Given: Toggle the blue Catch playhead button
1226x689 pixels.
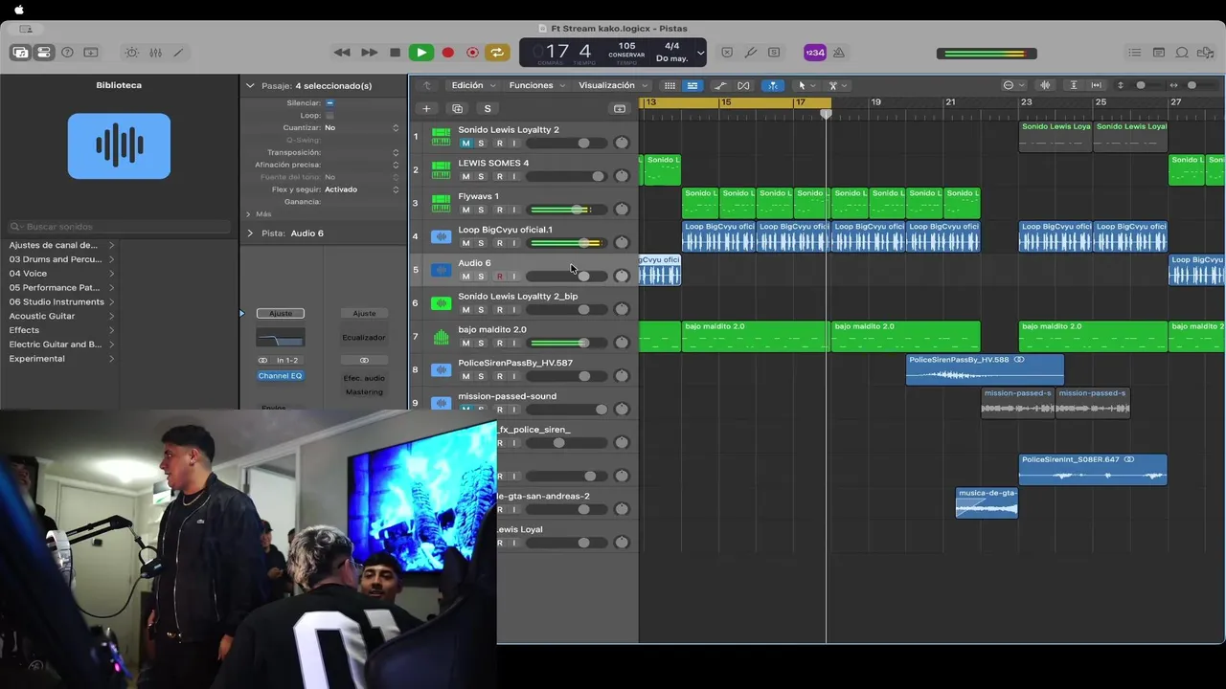Looking at the screenshot, I should pyautogui.click(x=772, y=85).
